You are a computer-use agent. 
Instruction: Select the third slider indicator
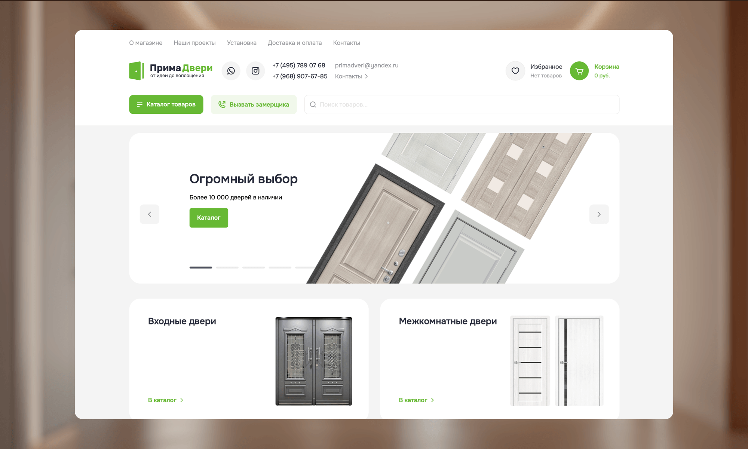pos(254,268)
